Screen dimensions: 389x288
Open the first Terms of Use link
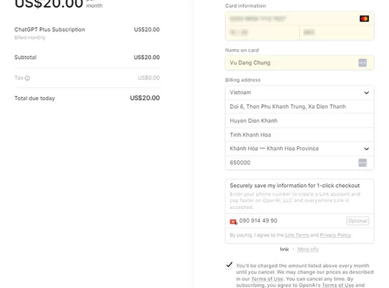[267, 279]
